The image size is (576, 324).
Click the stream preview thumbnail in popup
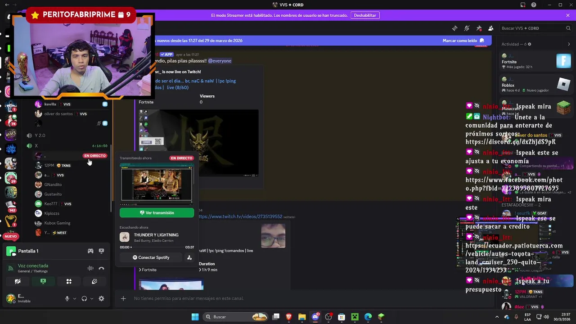click(x=157, y=184)
